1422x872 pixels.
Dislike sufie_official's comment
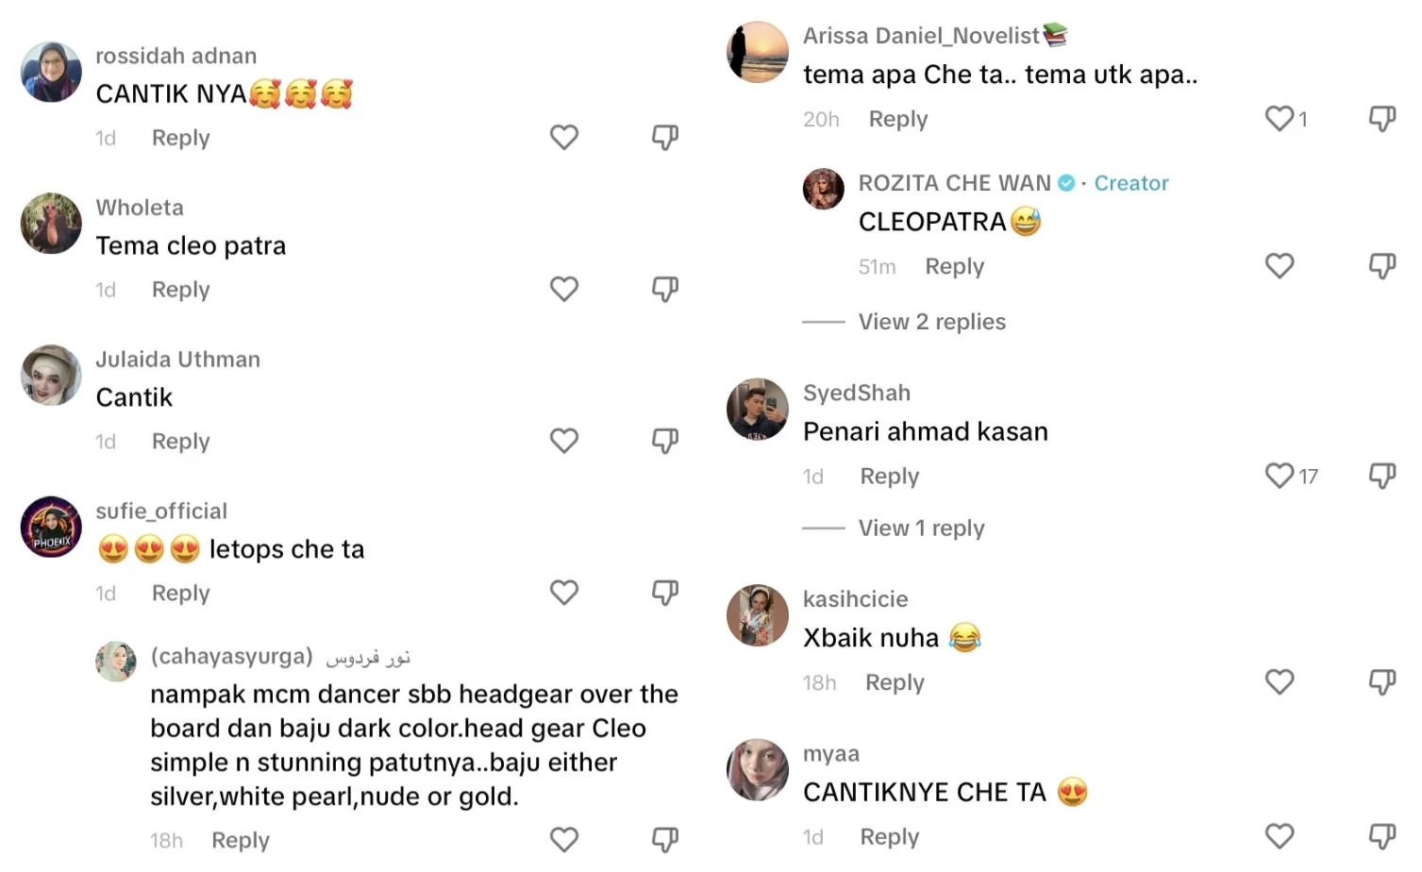click(x=665, y=594)
